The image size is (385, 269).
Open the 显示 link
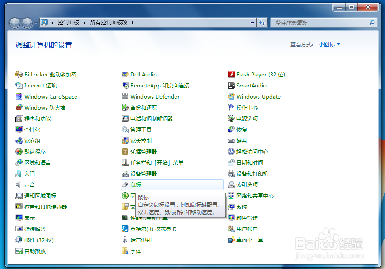coord(30,218)
